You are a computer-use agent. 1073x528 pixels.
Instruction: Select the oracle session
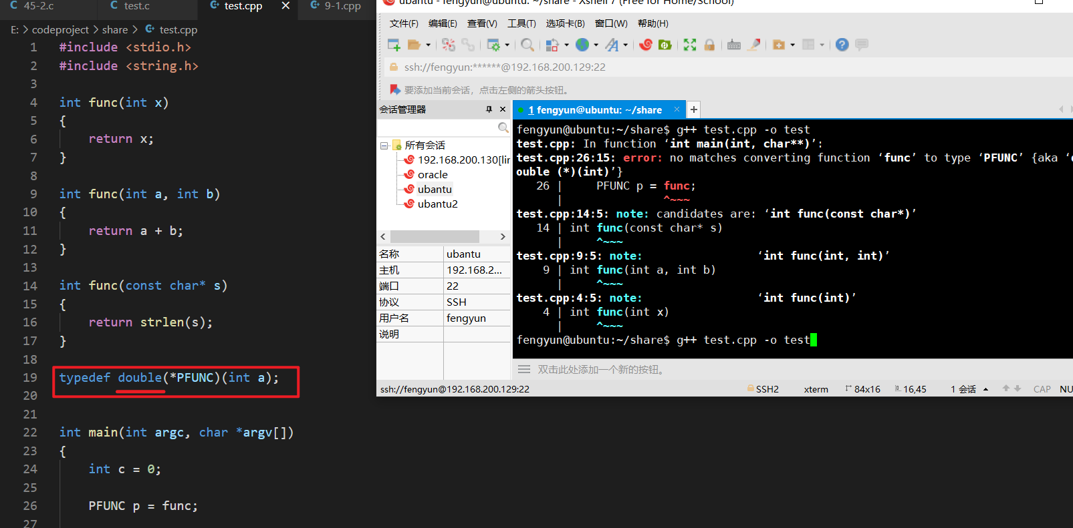coord(433,174)
